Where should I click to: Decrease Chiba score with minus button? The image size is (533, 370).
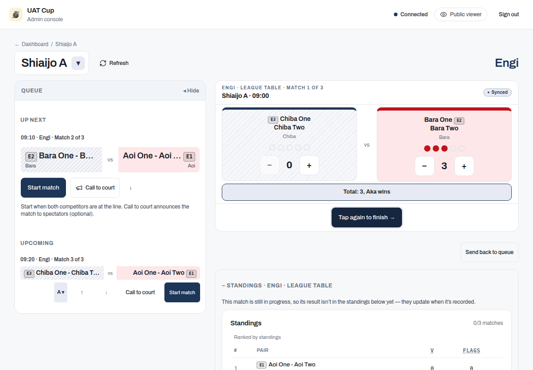pos(270,165)
